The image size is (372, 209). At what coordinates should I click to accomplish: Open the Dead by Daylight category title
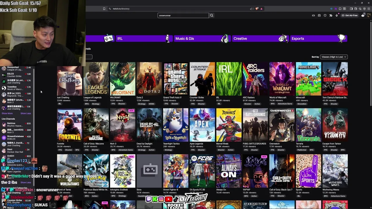(x=144, y=144)
